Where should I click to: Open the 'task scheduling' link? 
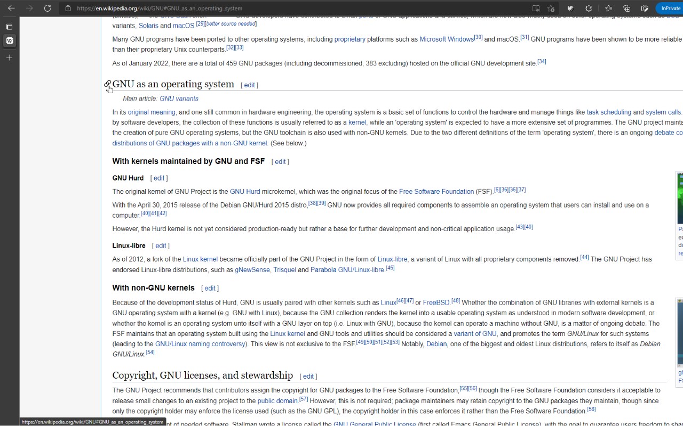[x=609, y=112]
